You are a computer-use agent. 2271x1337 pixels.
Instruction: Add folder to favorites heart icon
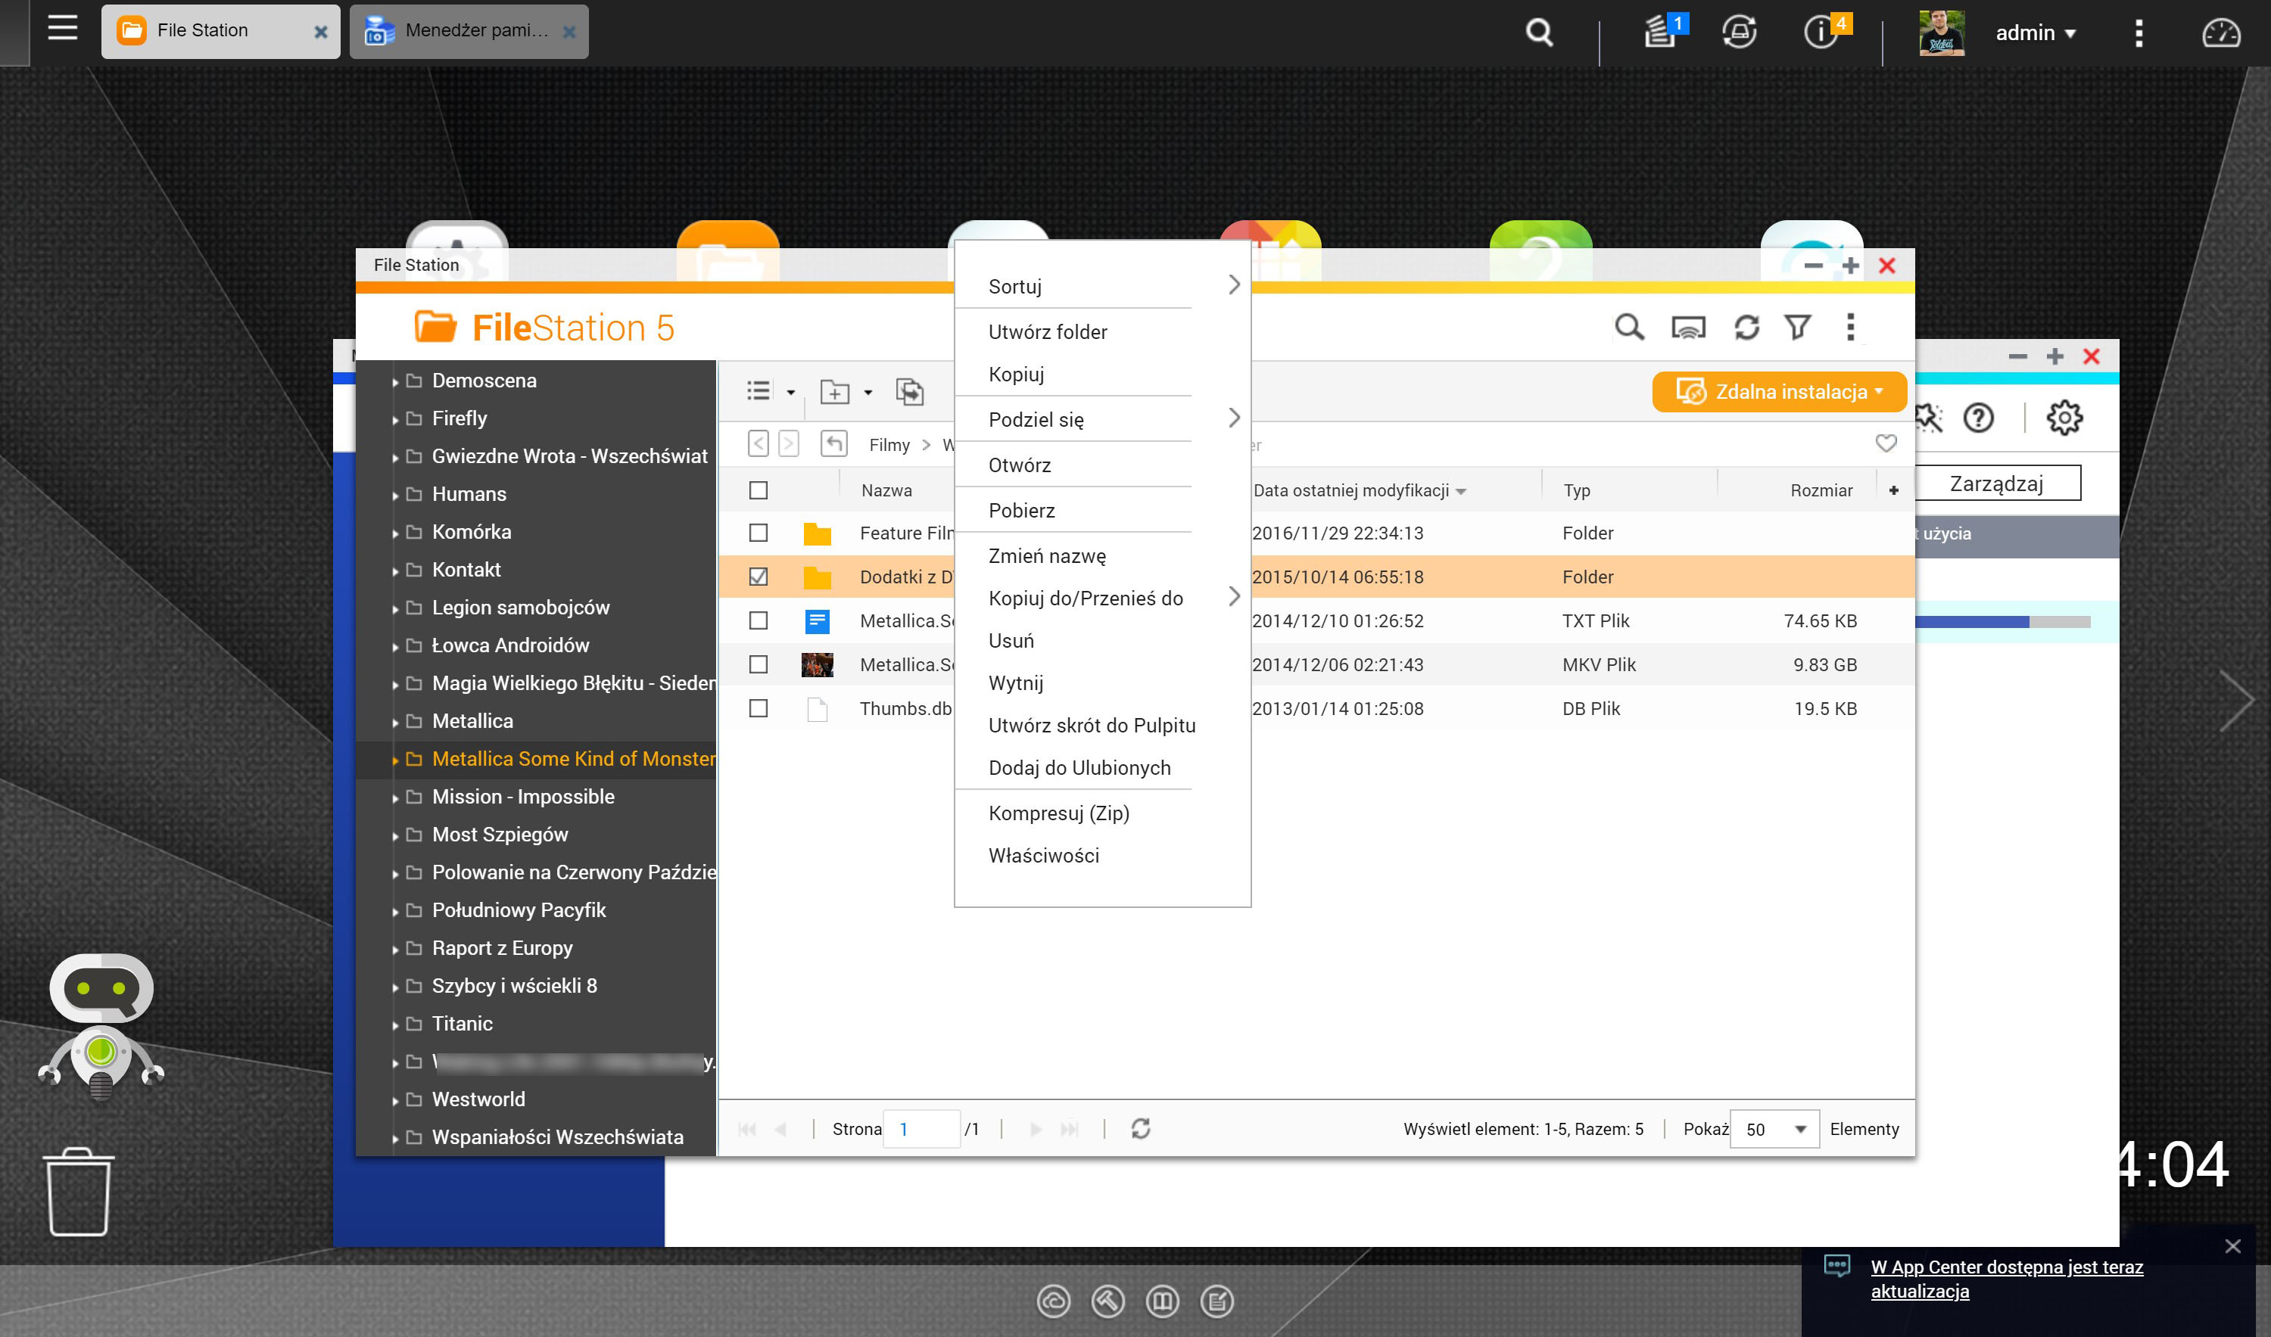click(1885, 444)
